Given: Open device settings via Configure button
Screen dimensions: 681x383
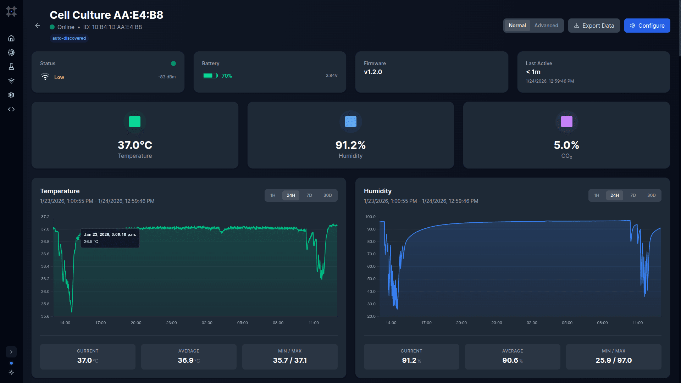Looking at the screenshot, I should click(647, 25).
